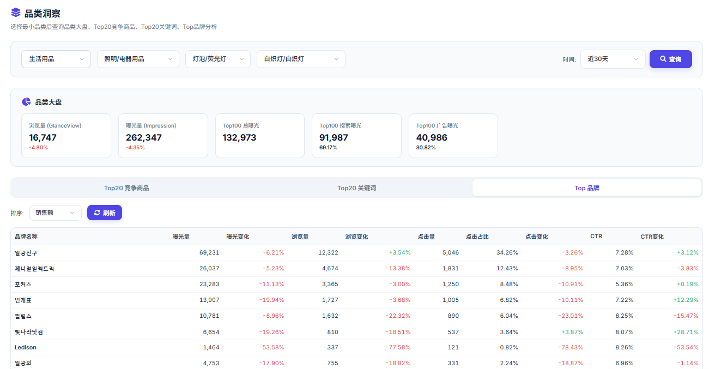Viewport: 709px width, 369px height.
Task: Click the Top100 广告曝光 card
Action: 453,136
